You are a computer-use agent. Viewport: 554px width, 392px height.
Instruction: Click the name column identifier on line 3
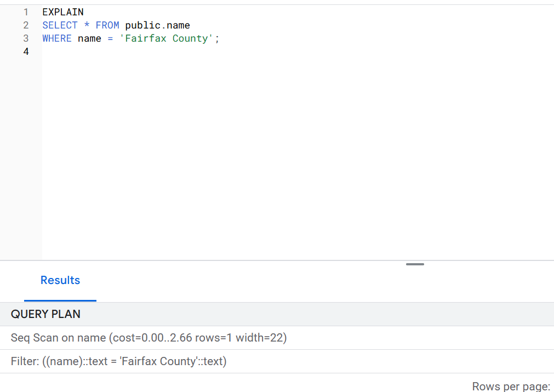(89, 38)
